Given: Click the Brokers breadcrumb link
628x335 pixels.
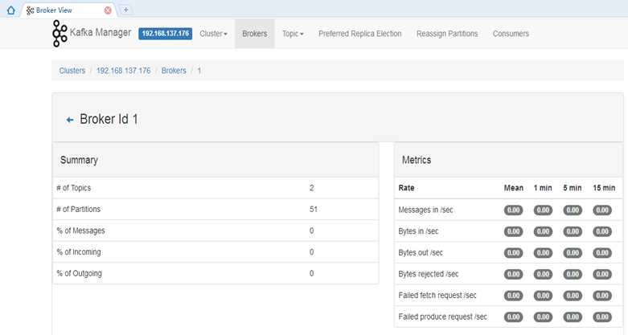Looking at the screenshot, I should click(174, 71).
